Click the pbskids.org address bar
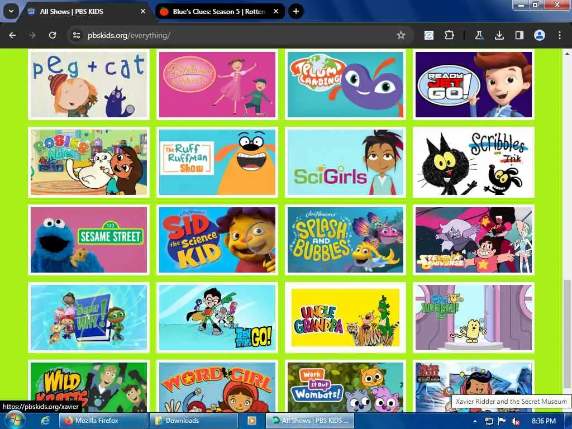The image size is (572, 429). (x=241, y=35)
